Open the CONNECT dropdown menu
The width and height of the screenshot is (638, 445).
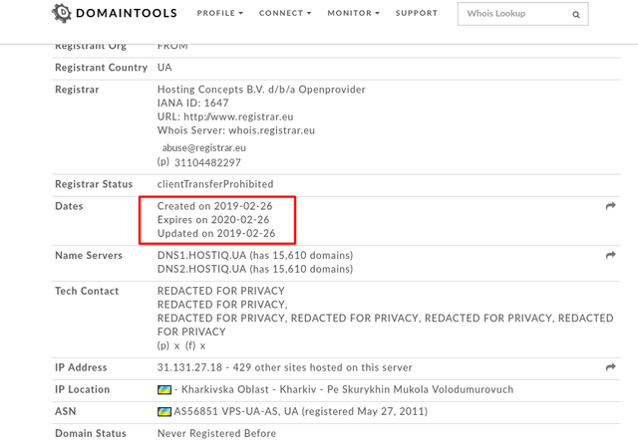click(x=285, y=13)
